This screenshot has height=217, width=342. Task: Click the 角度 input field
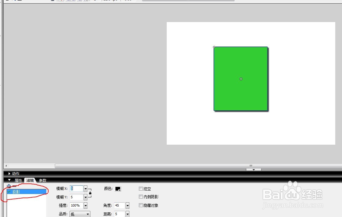pyautogui.click(x=120, y=205)
